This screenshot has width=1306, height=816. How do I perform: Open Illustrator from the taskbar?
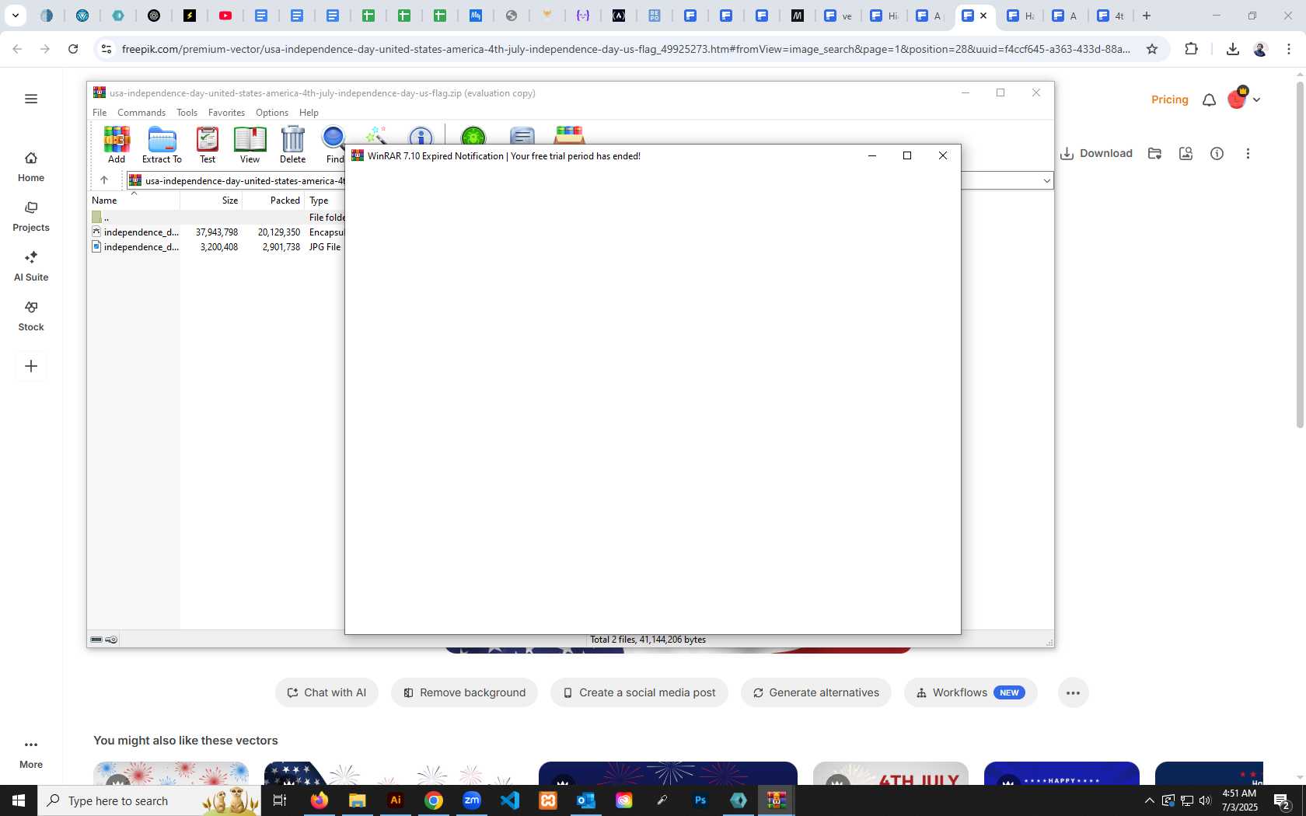point(396,800)
